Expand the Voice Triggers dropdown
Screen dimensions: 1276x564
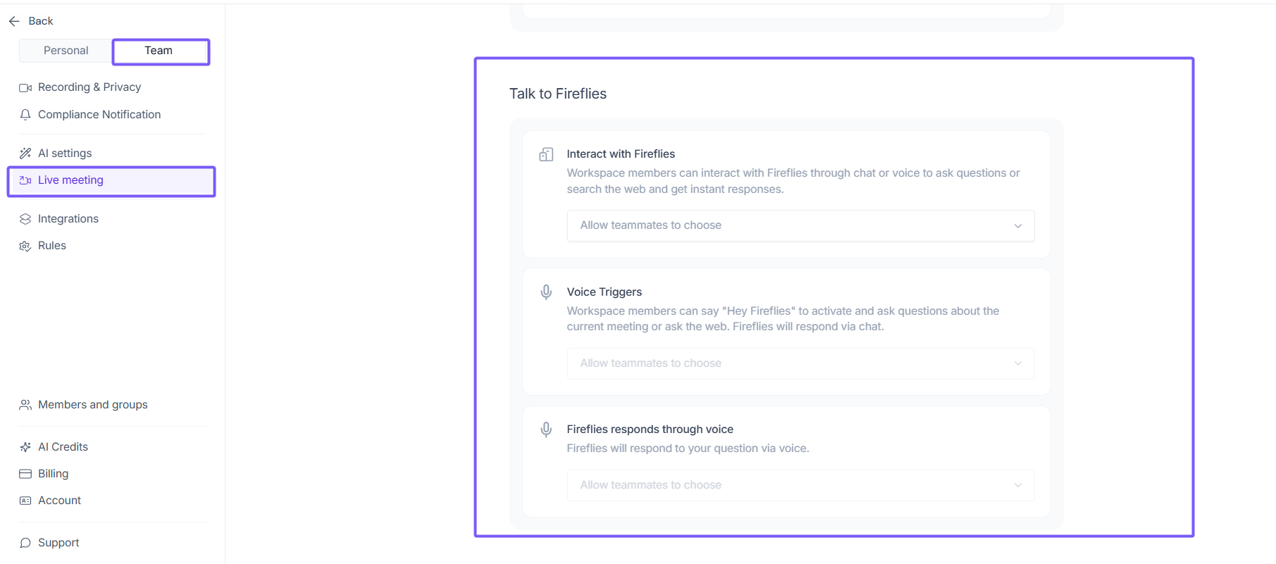pyautogui.click(x=800, y=363)
